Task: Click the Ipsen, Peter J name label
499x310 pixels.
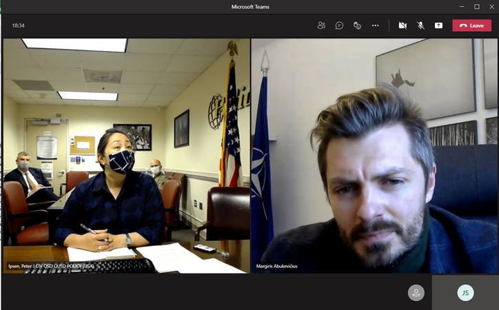Action: [51, 266]
